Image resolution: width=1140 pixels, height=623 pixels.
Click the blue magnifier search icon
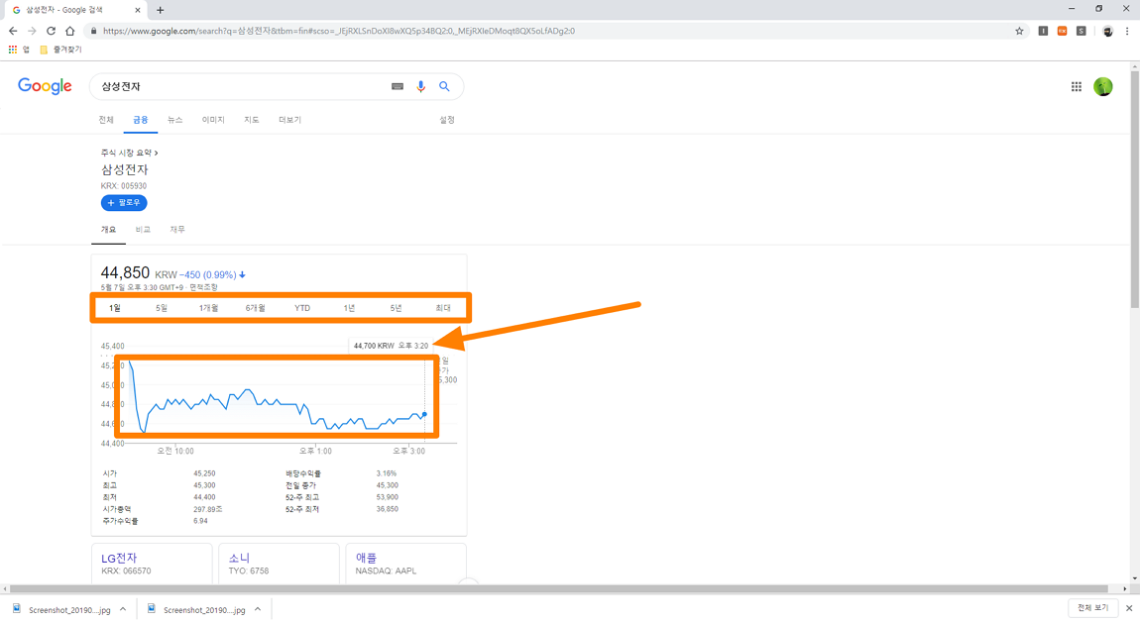444,86
